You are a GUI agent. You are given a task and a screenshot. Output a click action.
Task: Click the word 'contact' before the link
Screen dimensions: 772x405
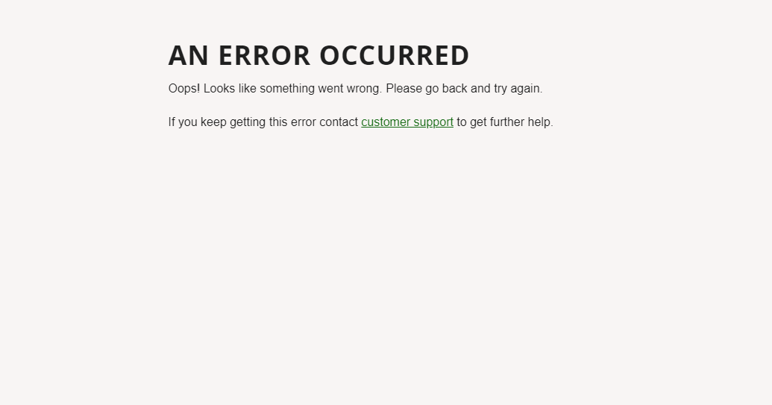coord(339,122)
